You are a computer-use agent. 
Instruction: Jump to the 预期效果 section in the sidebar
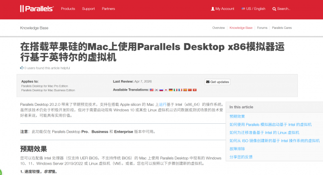[237, 116]
